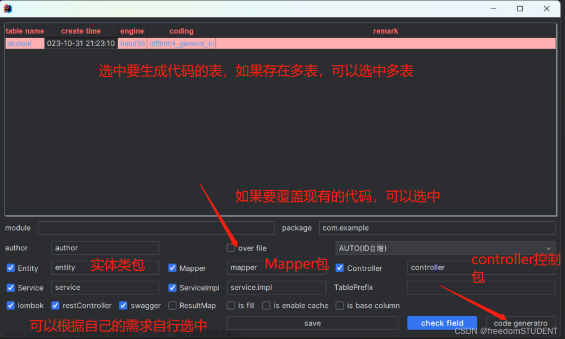Screen dimensions: 565x339
Task: Click the code generatro button
Action: click(x=520, y=323)
